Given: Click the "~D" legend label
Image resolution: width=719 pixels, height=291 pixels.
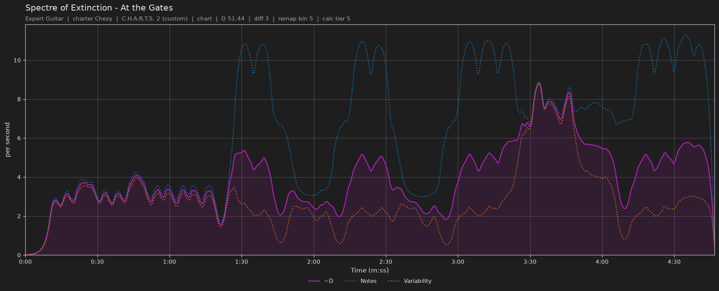Looking at the screenshot, I should (329, 281).
